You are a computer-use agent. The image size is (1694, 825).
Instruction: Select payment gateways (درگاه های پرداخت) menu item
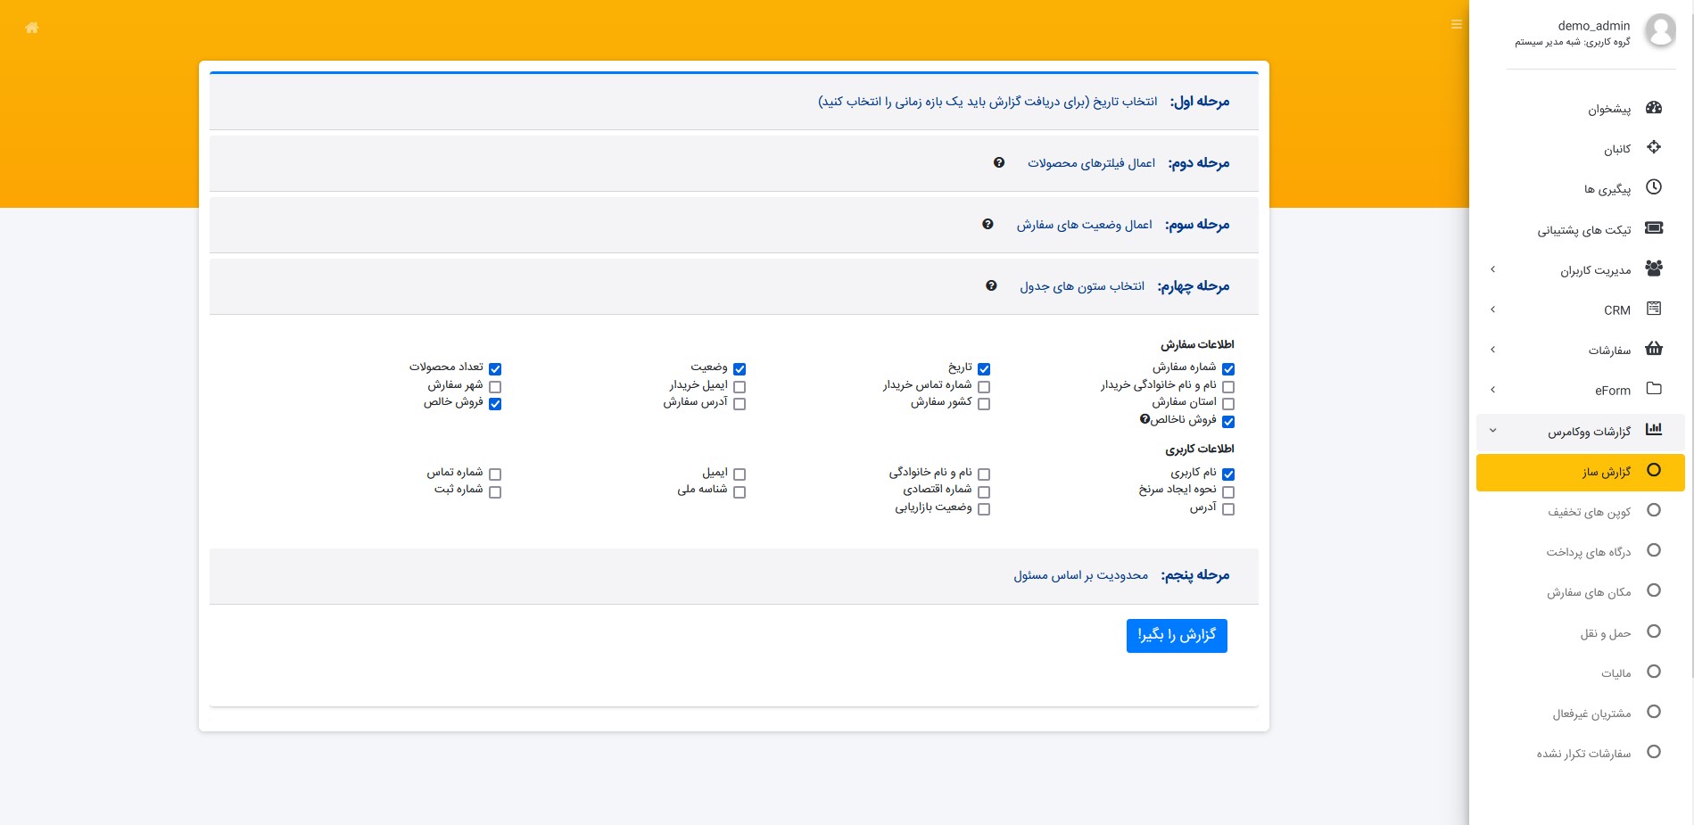pos(1588,552)
